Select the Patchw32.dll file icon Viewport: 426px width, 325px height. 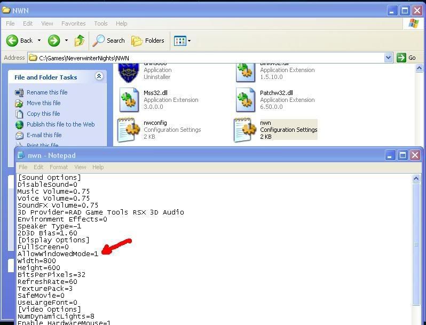click(x=246, y=100)
